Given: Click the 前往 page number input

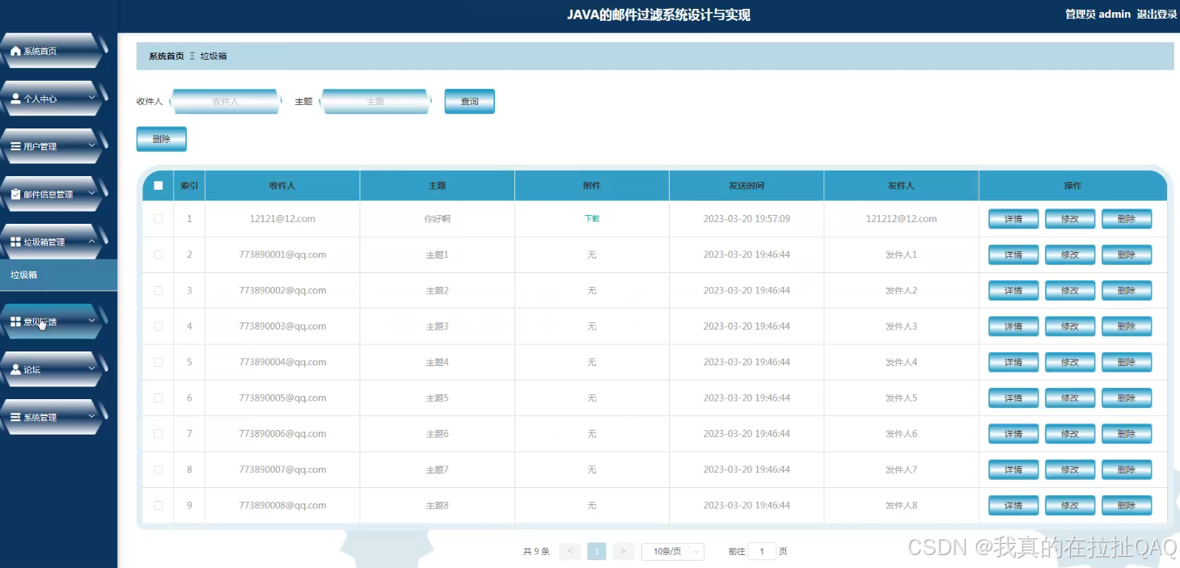Looking at the screenshot, I should [x=762, y=552].
